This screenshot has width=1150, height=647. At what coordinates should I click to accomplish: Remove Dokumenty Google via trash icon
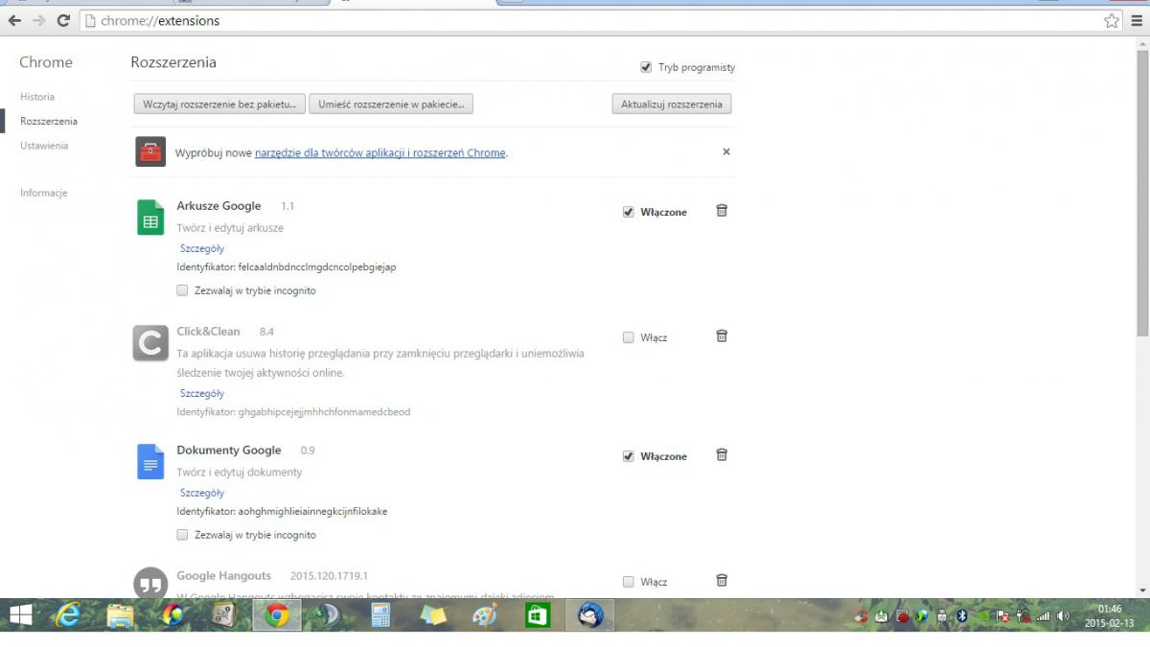coord(722,455)
